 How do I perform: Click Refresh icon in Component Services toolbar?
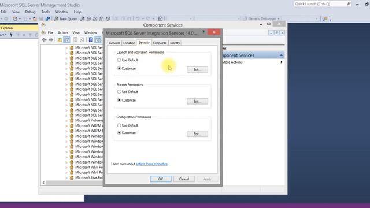82,40
